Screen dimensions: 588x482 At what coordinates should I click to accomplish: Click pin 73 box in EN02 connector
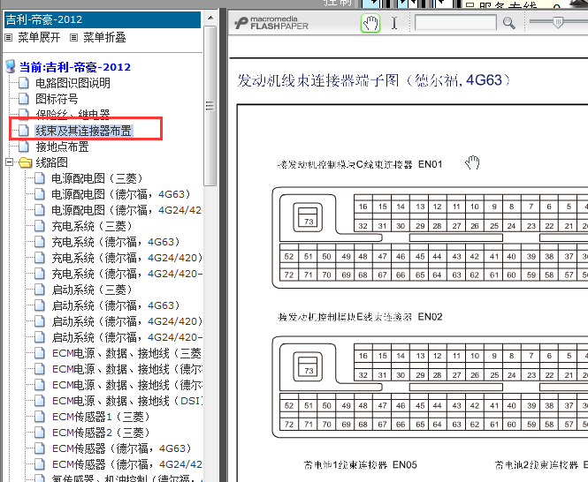click(x=308, y=366)
